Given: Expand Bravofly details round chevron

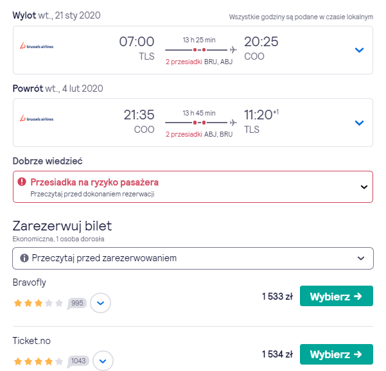Looking at the screenshot, I should point(100,303).
